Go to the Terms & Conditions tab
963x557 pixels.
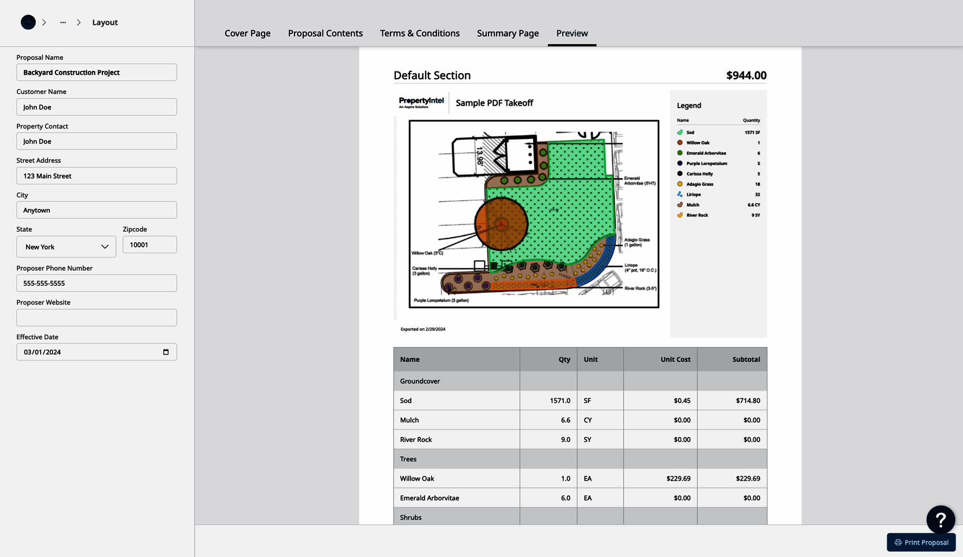(x=420, y=33)
